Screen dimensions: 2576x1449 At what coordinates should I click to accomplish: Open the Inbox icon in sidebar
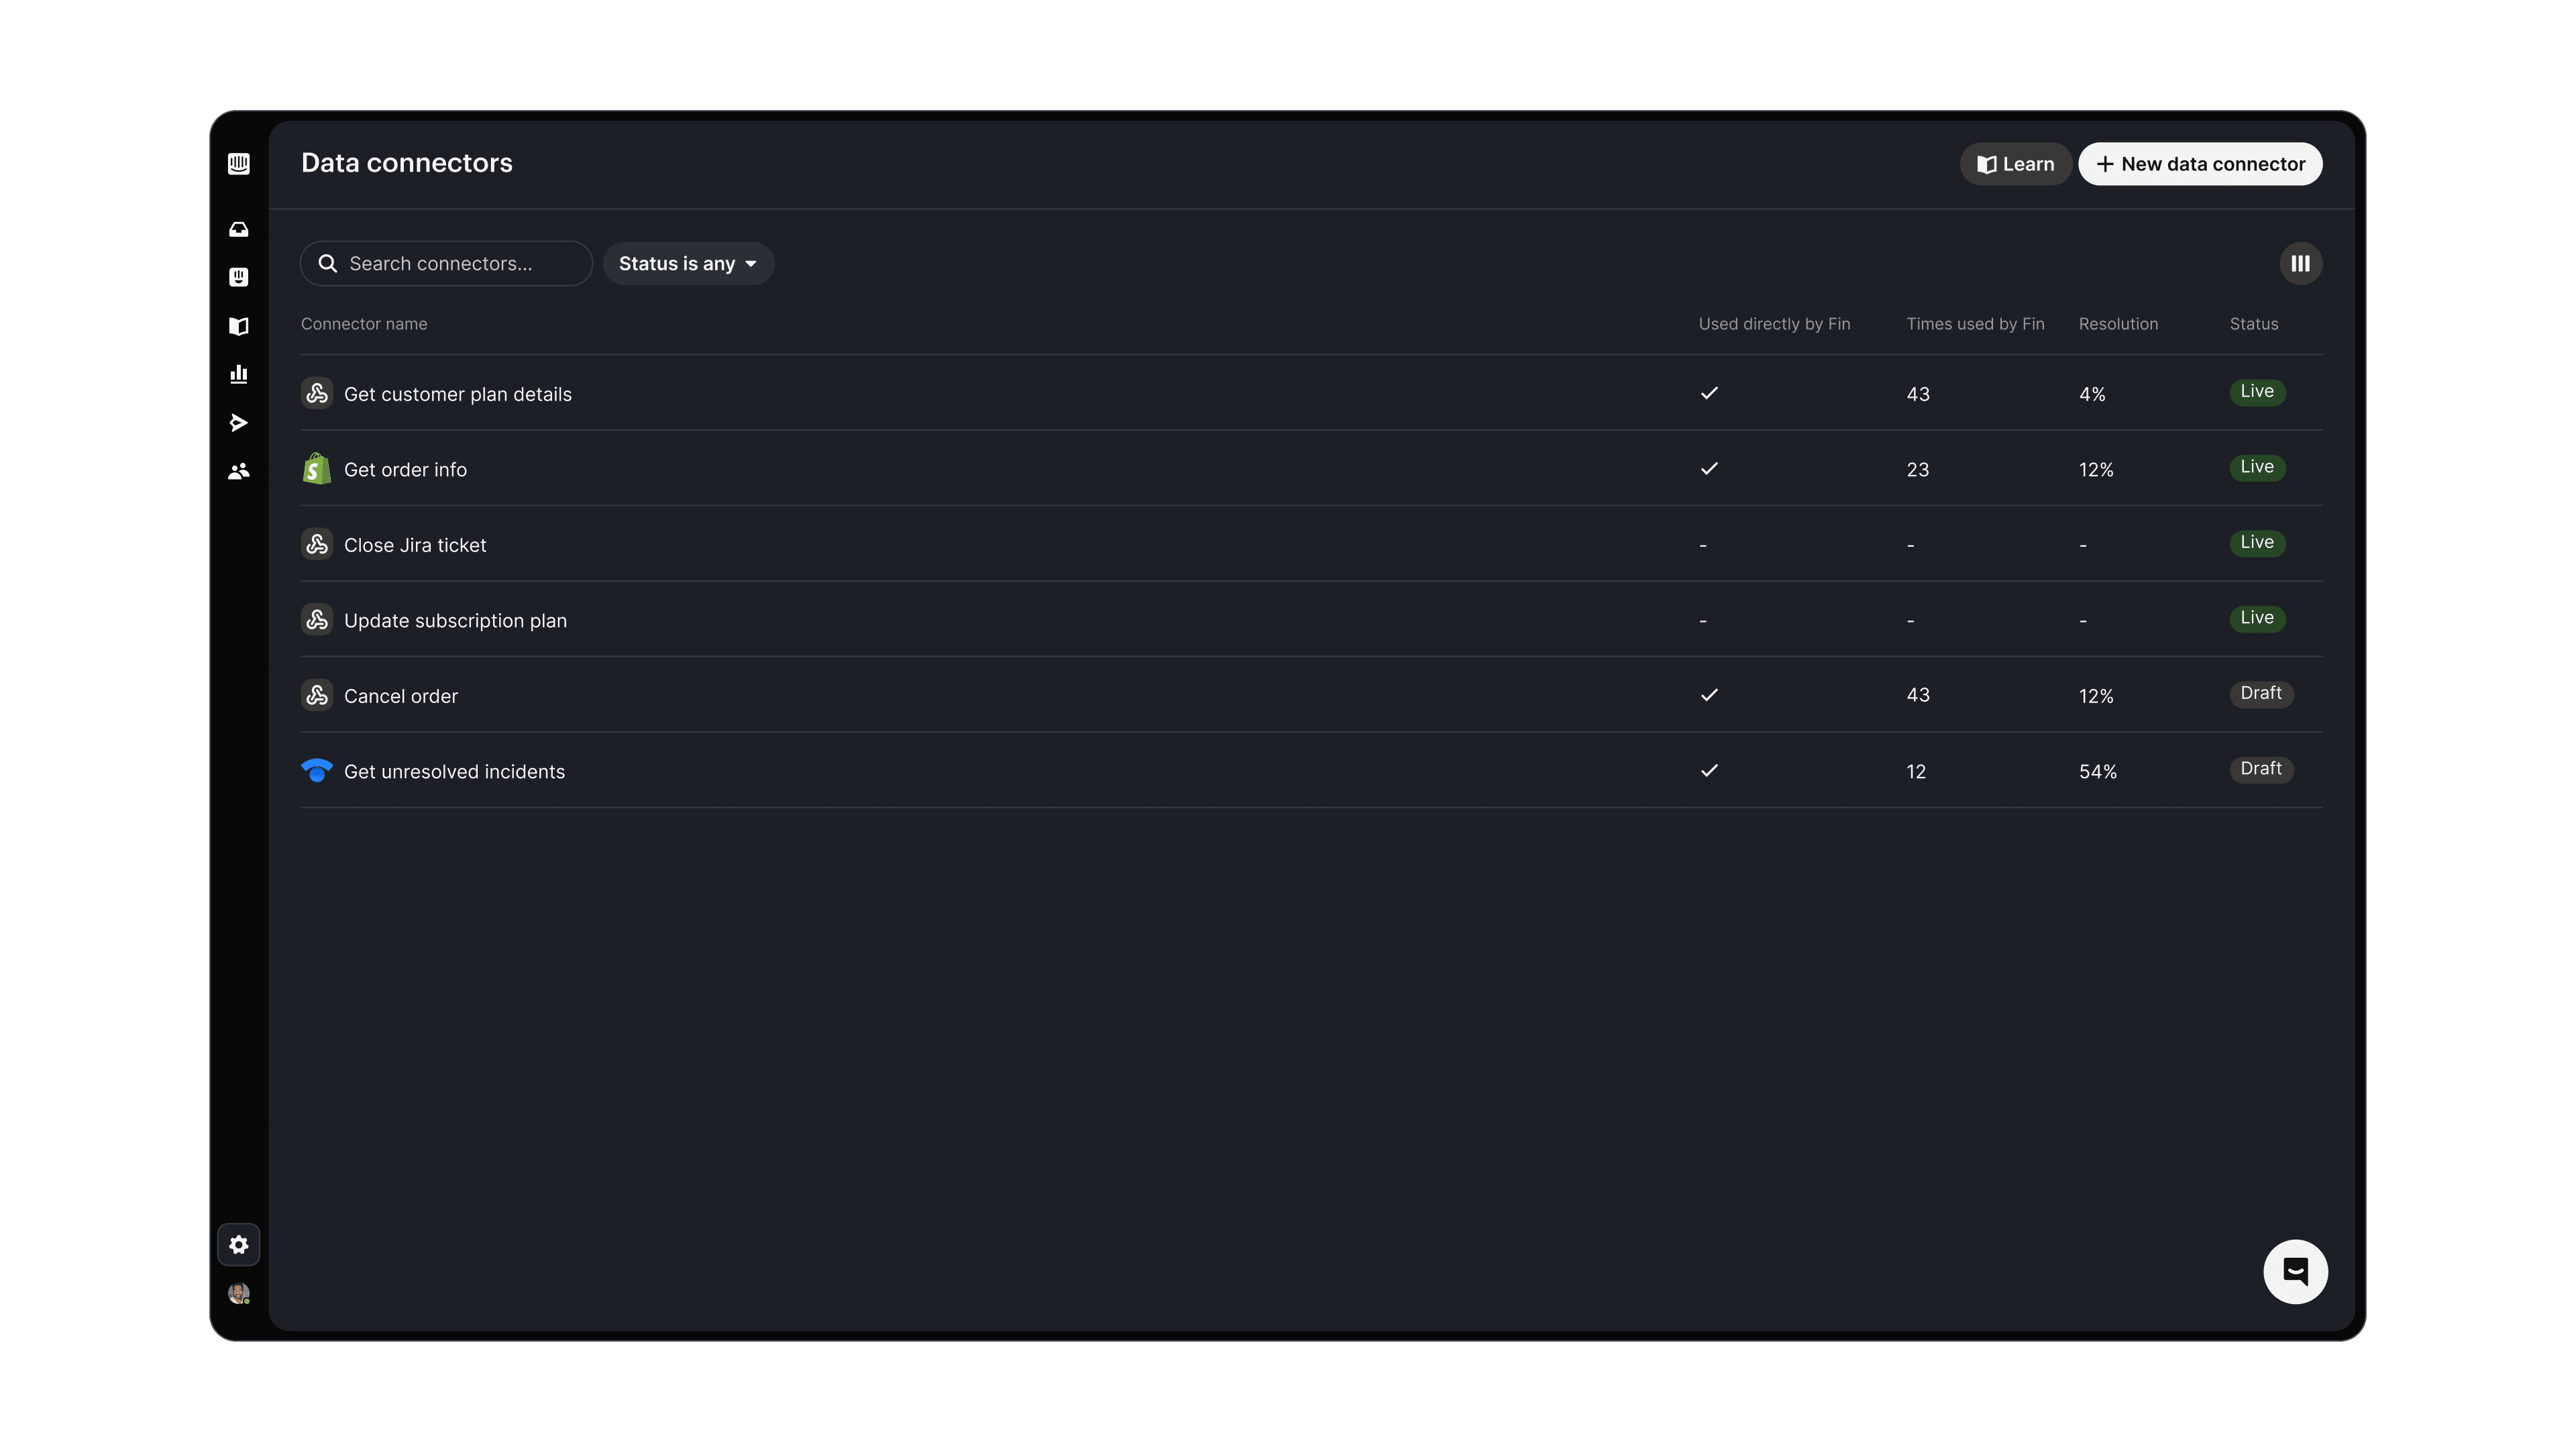pyautogui.click(x=238, y=230)
